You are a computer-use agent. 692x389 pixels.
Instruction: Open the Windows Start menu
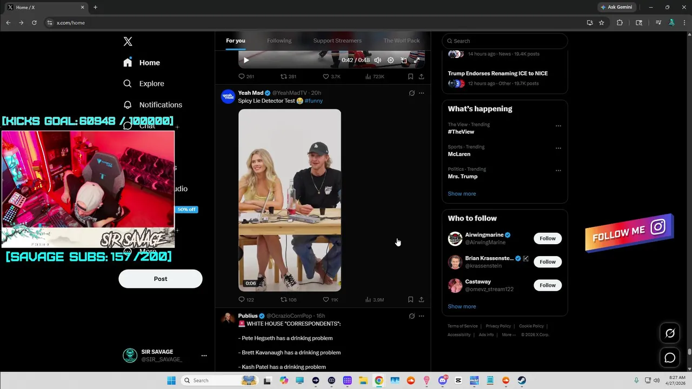tap(171, 380)
